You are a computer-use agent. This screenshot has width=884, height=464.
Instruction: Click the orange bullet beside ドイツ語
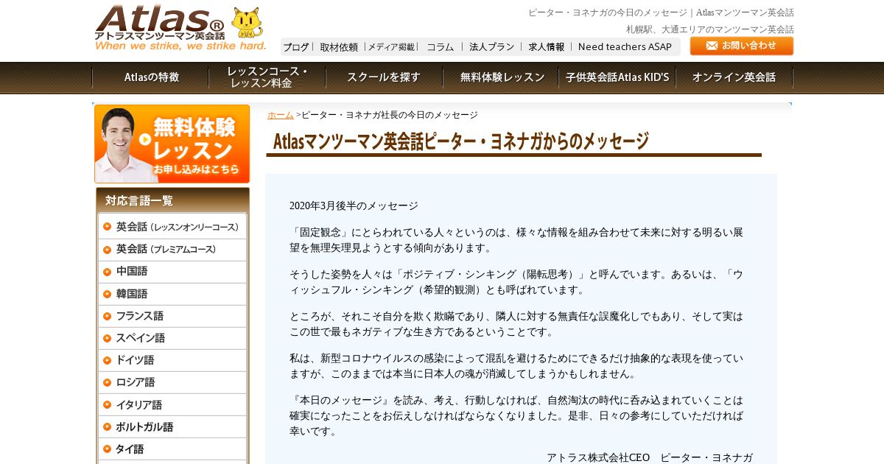pos(108,359)
